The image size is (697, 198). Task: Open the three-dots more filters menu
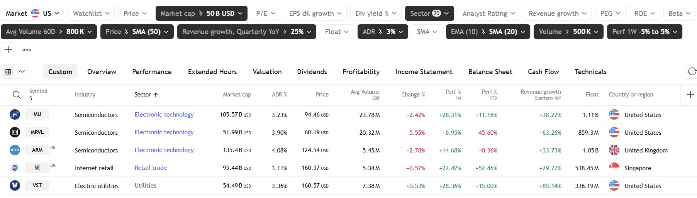27,50
